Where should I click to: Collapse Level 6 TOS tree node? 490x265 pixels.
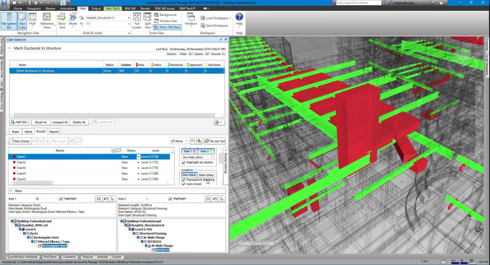tap(129, 230)
